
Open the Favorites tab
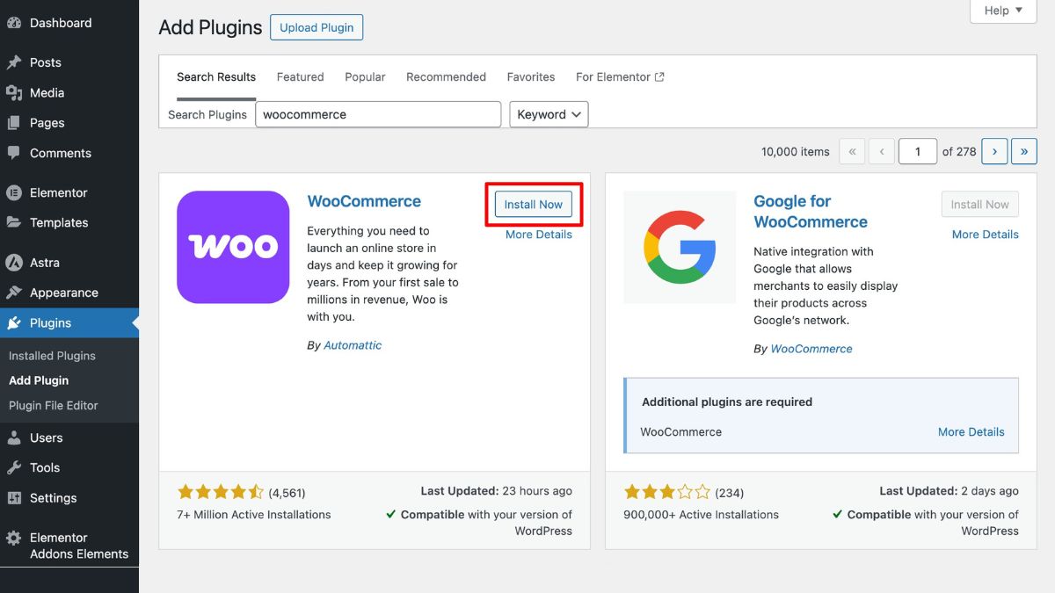click(x=531, y=77)
